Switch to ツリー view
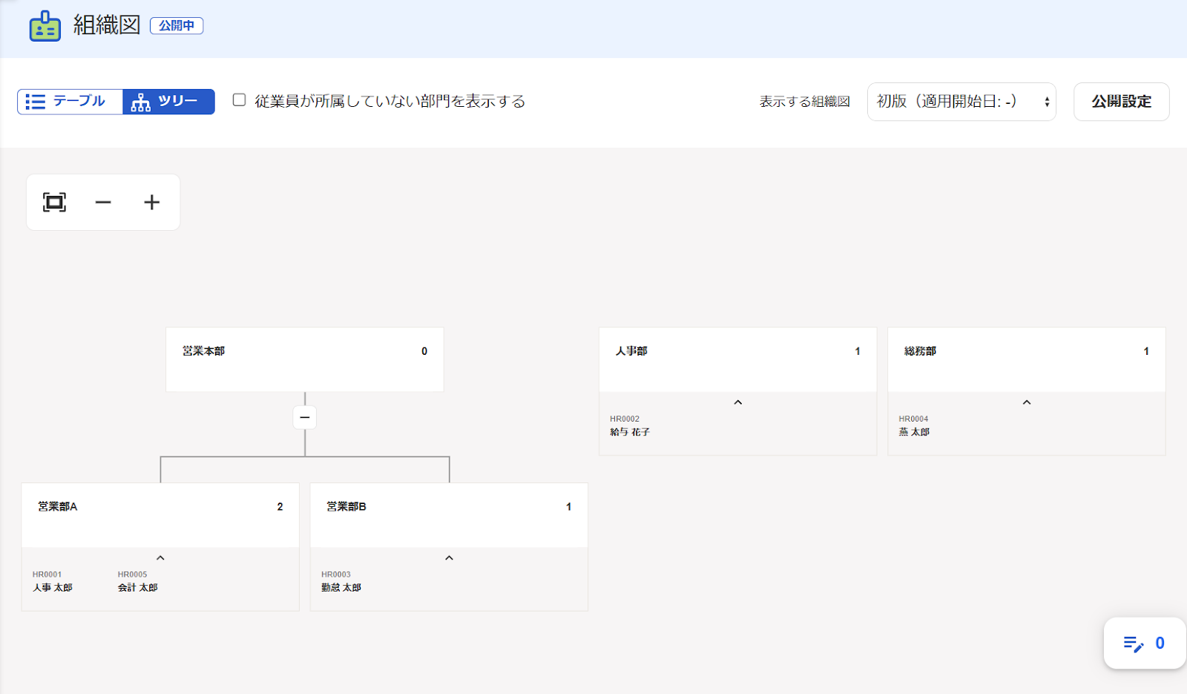 click(x=168, y=102)
